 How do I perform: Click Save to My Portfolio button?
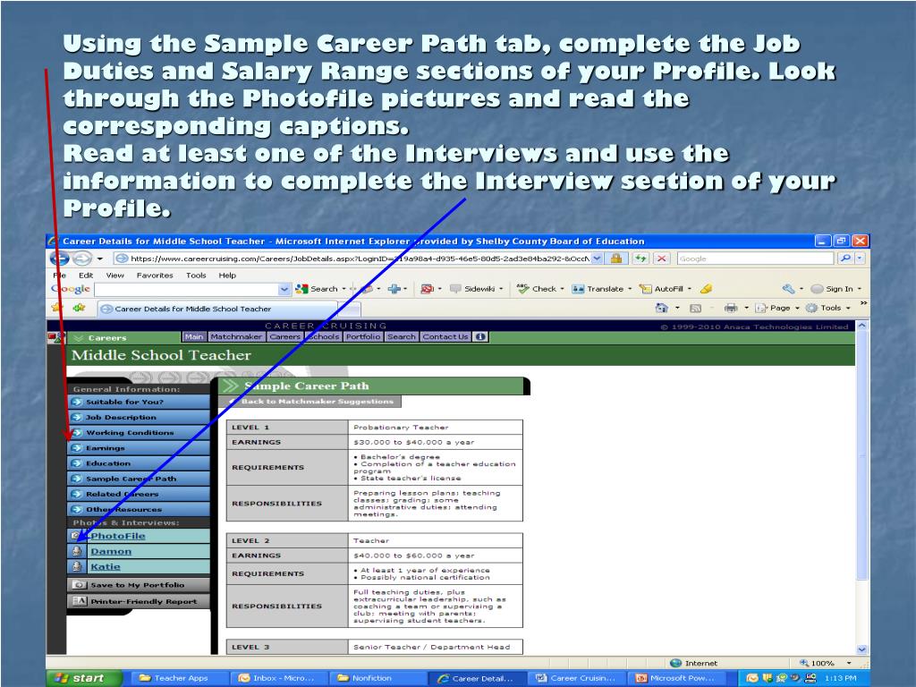click(139, 585)
